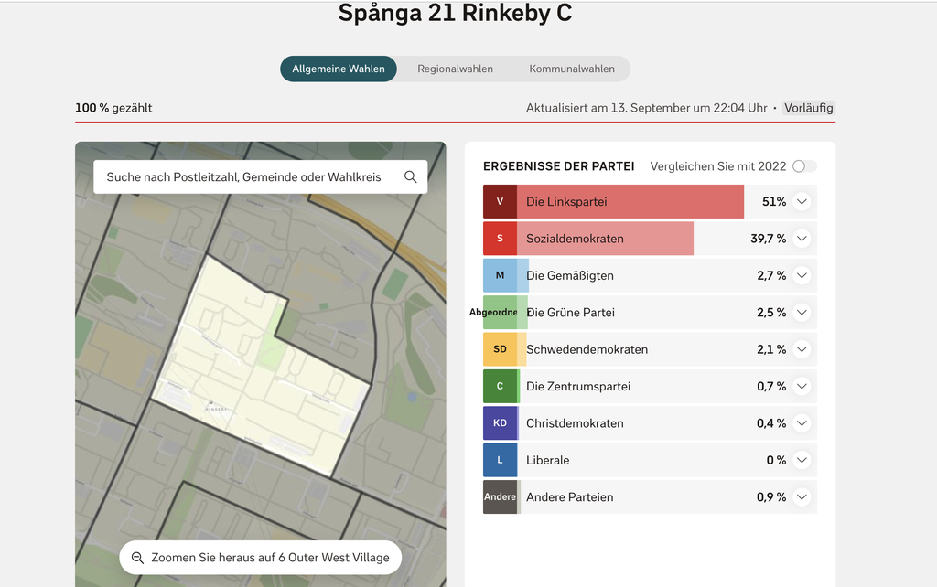Click the V party badge icon
Image resolution: width=937 pixels, height=587 pixels.
coord(500,202)
